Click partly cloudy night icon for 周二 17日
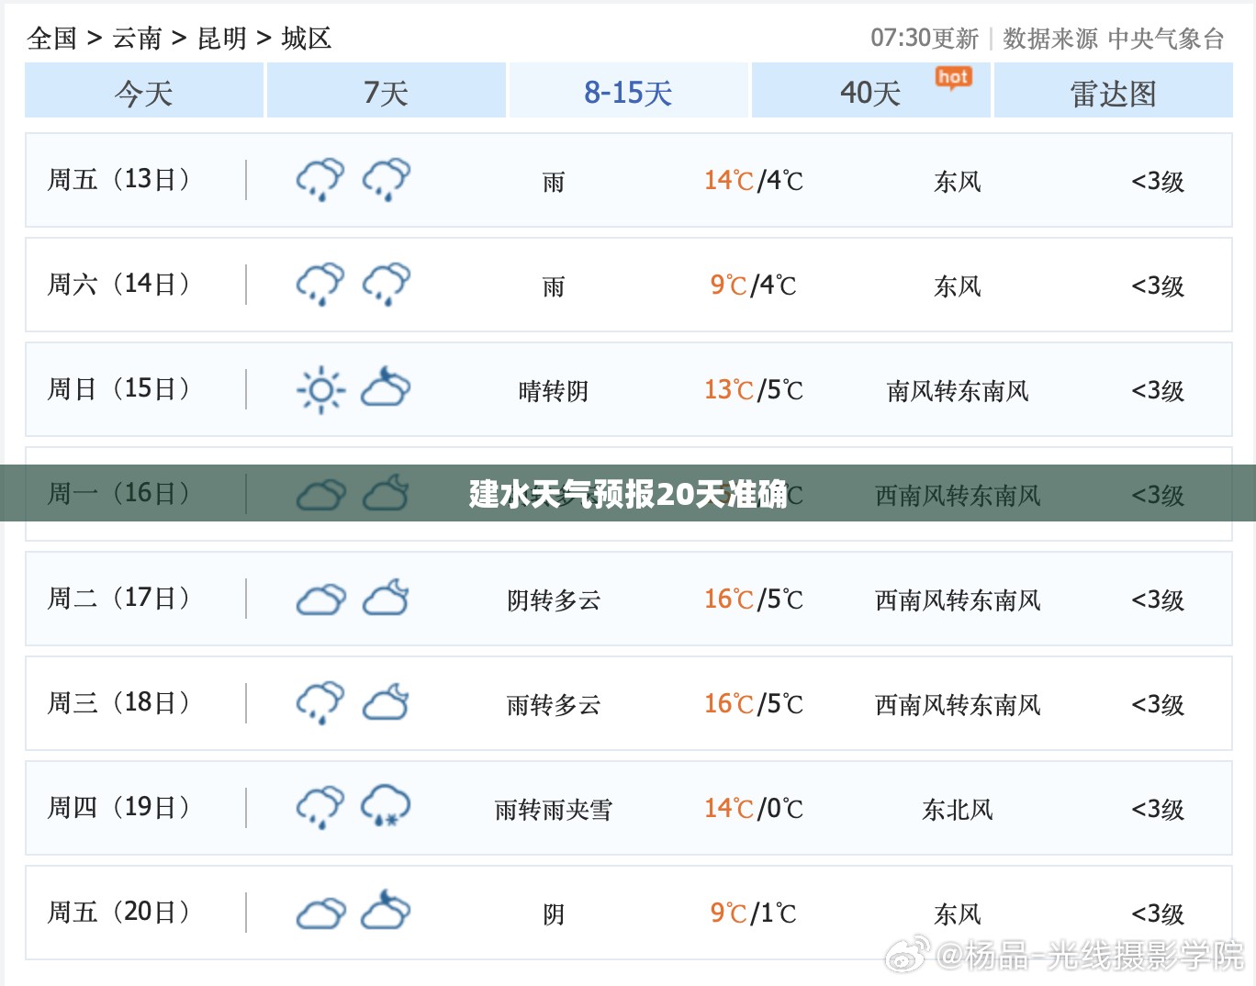This screenshot has width=1256, height=986. coord(387,598)
